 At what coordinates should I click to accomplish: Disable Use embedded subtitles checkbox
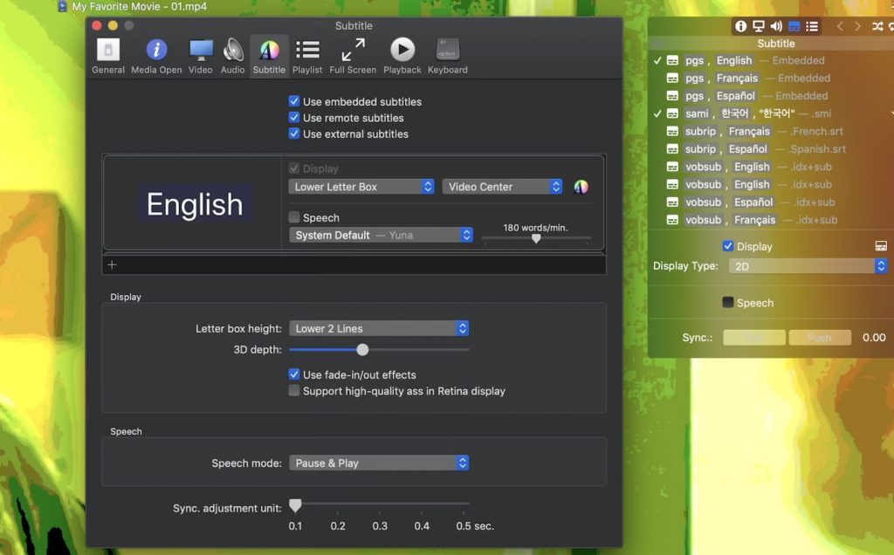coord(294,102)
